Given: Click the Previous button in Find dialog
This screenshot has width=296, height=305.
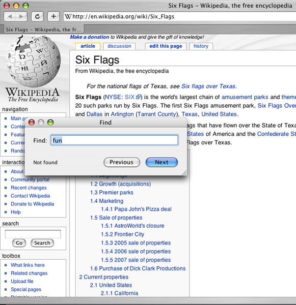Looking at the screenshot, I should pos(122,162).
